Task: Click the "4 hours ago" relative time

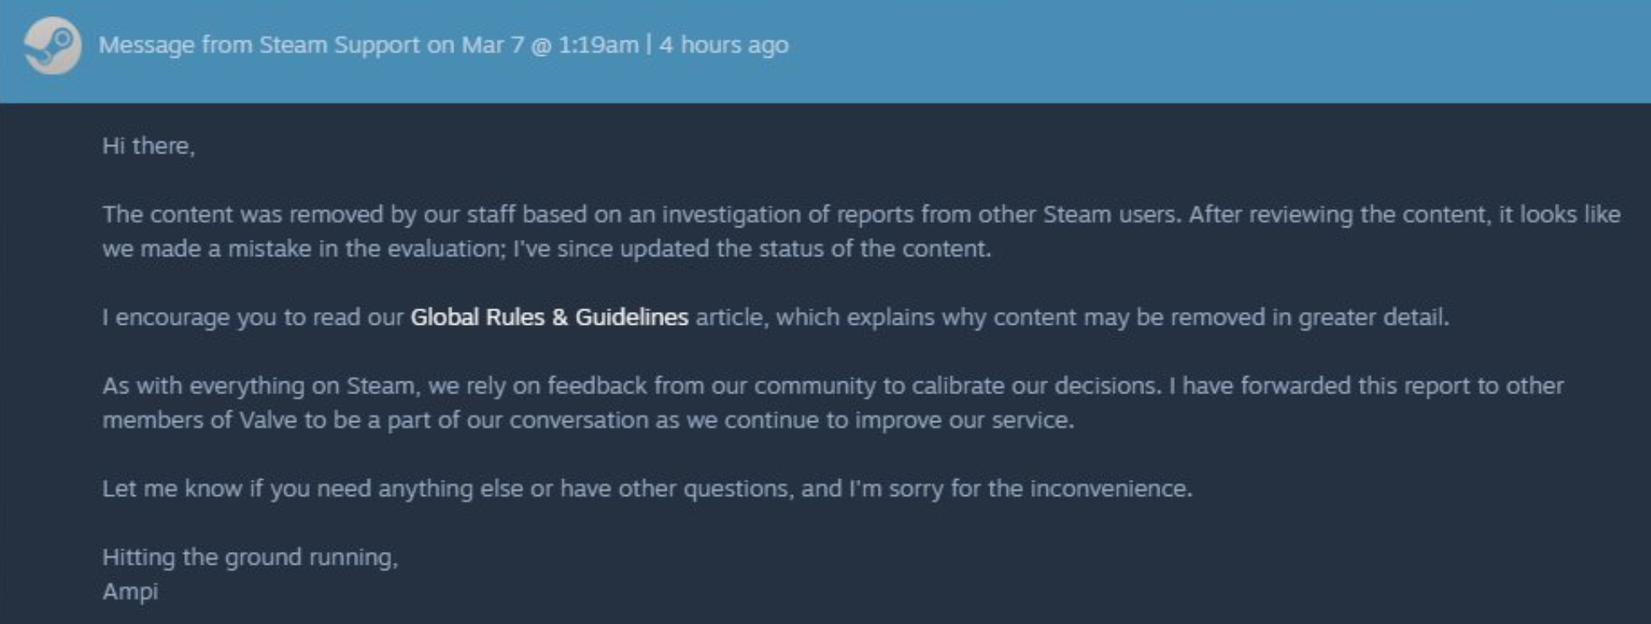Action: [x=723, y=45]
